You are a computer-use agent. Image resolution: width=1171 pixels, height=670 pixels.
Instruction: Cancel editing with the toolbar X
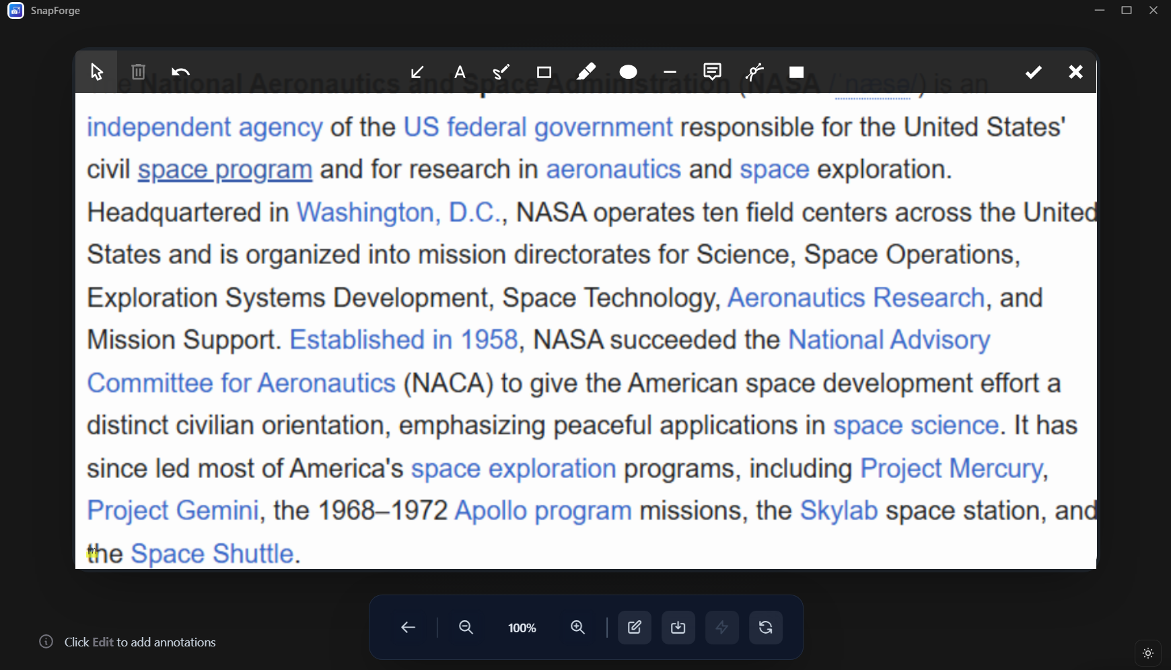[1076, 71]
